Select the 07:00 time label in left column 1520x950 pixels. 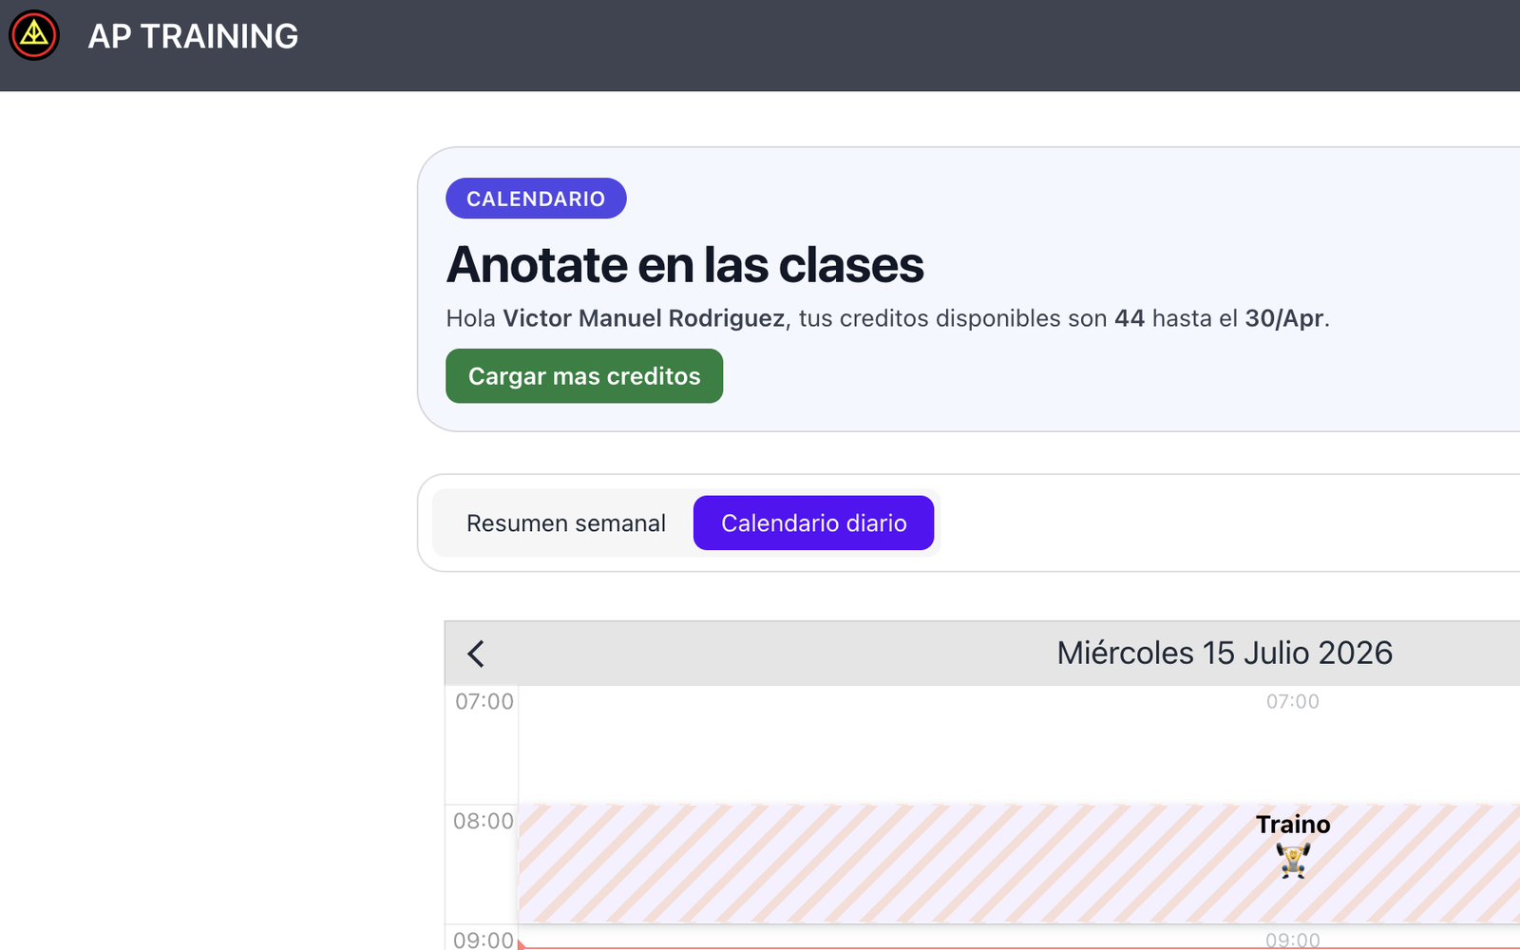[x=484, y=701]
